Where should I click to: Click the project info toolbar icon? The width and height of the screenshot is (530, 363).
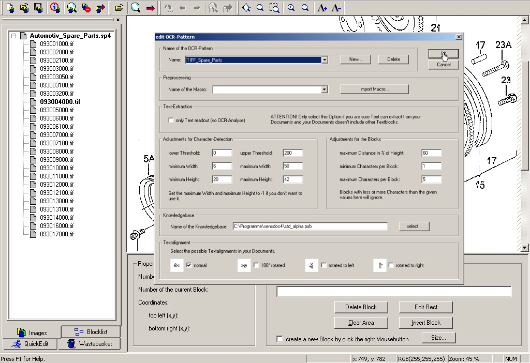[x=55, y=8]
